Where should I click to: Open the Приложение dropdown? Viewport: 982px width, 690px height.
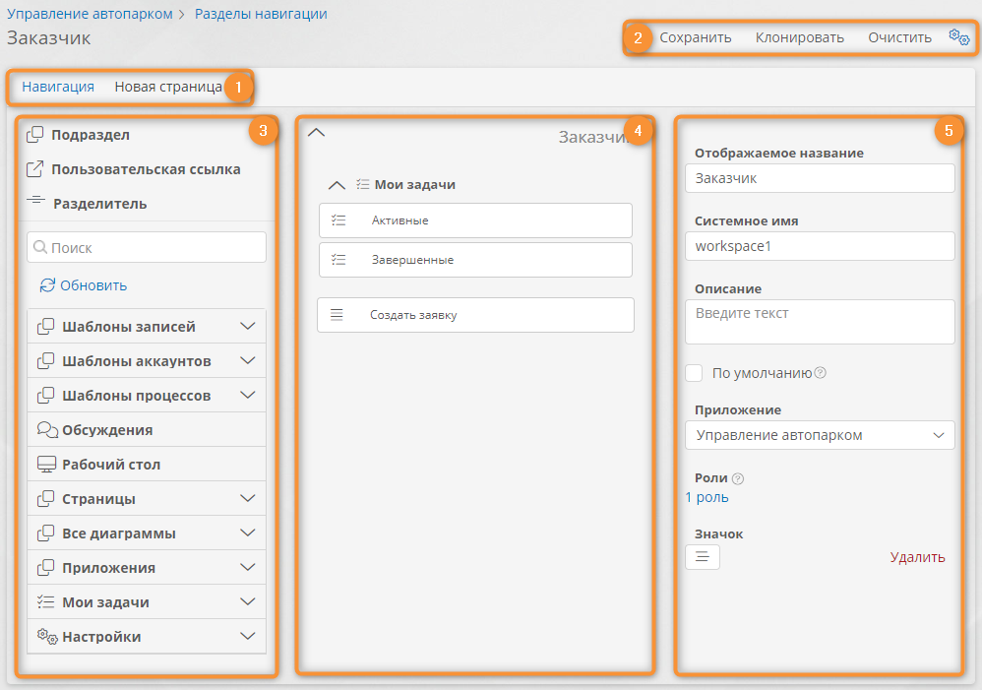click(819, 435)
